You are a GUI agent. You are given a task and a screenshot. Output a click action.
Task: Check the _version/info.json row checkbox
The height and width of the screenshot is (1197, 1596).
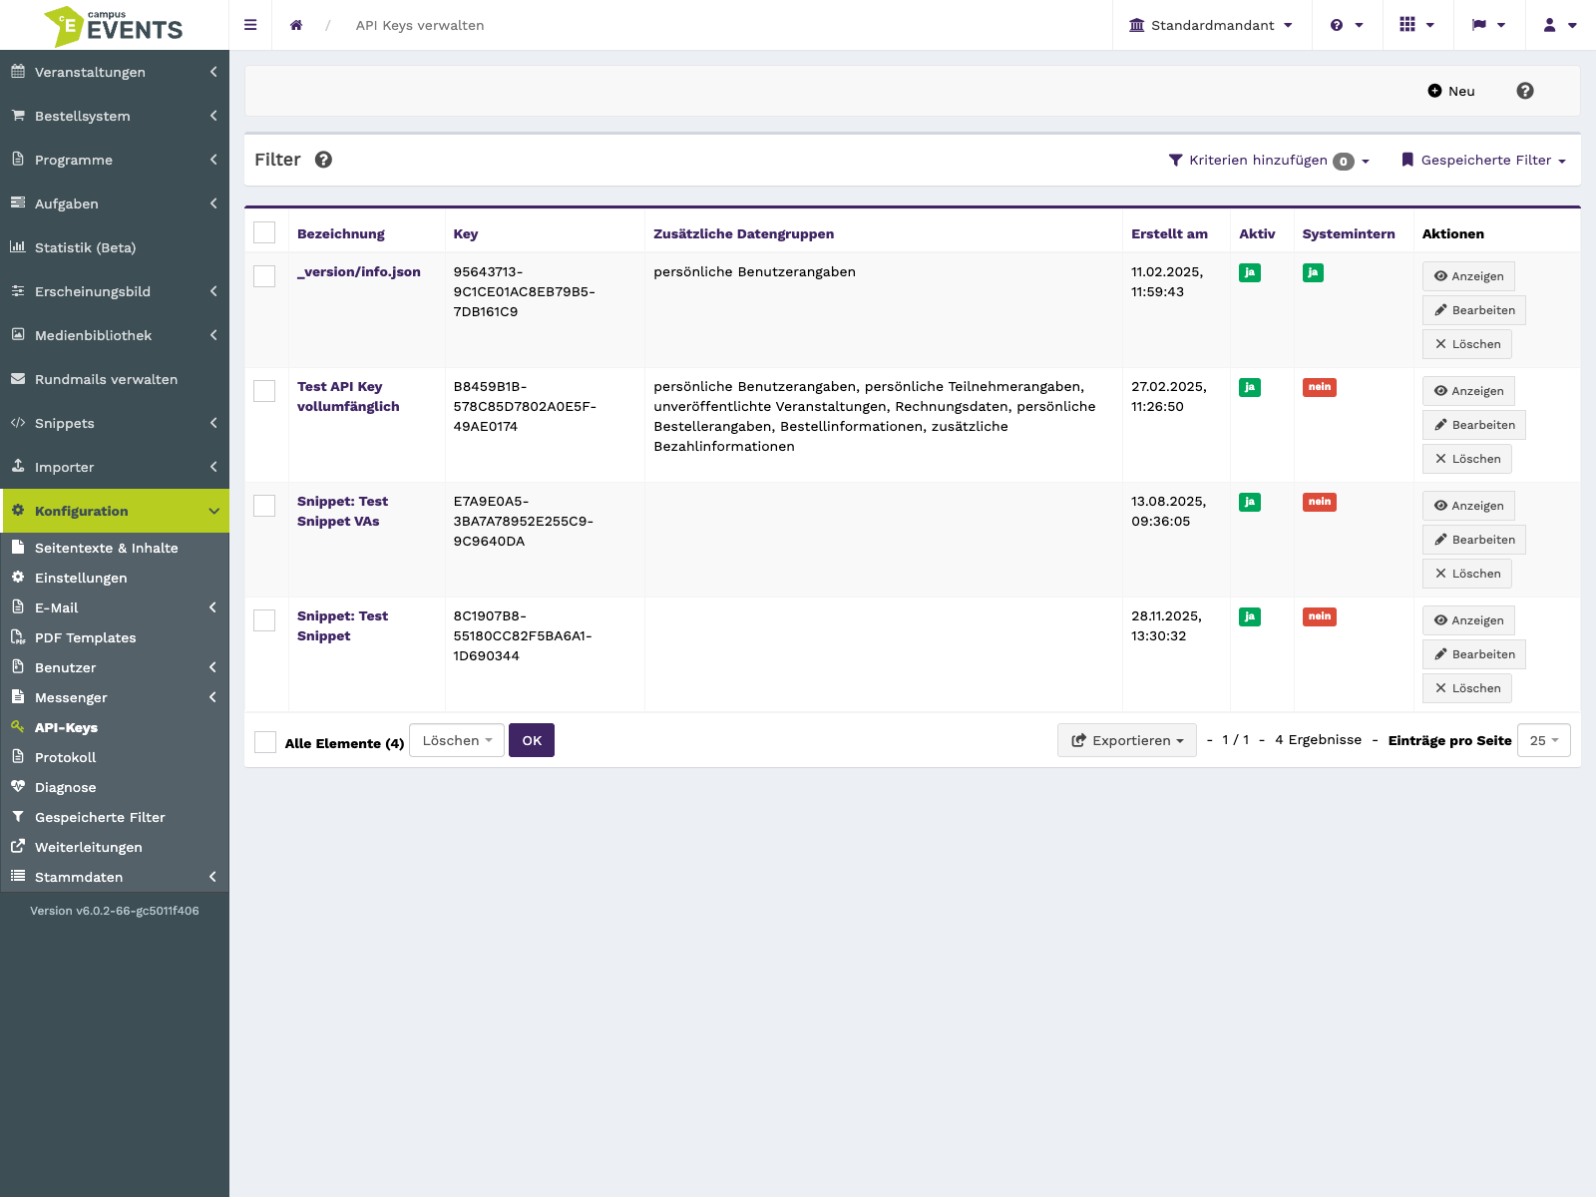(264, 276)
